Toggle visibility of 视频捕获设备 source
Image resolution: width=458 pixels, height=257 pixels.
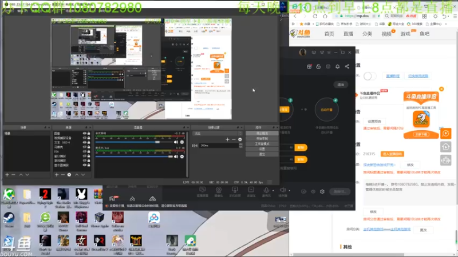[84, 138]
